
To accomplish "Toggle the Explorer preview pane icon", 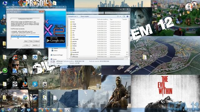I will tap(124, 16).
